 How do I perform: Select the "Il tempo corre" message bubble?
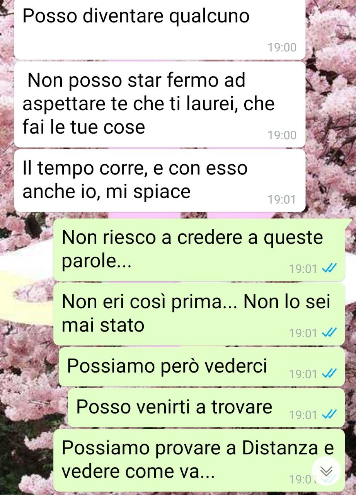coord(160,181)
